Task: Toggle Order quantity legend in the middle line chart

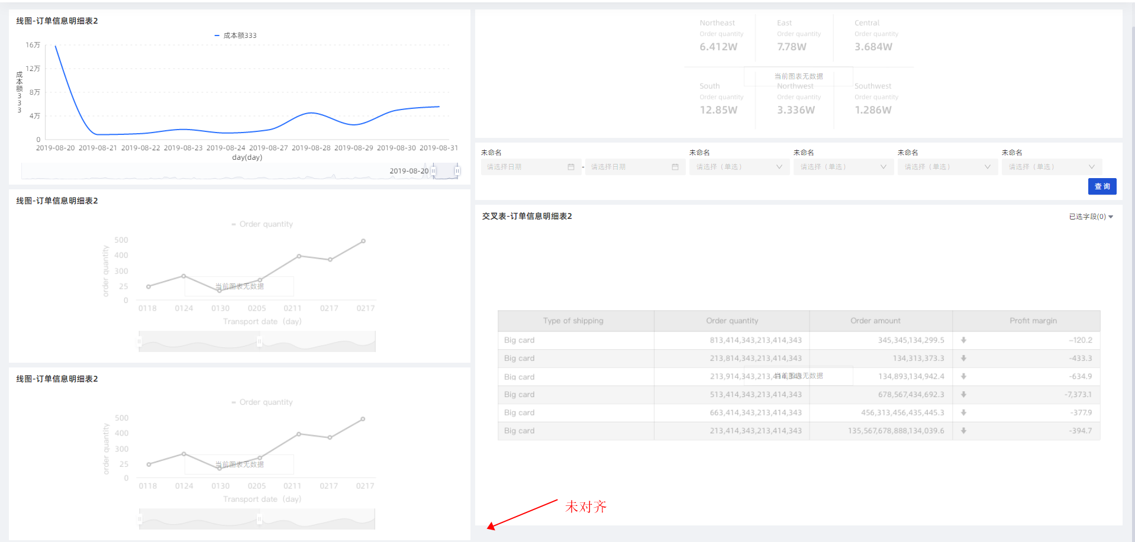Action: 262,224
